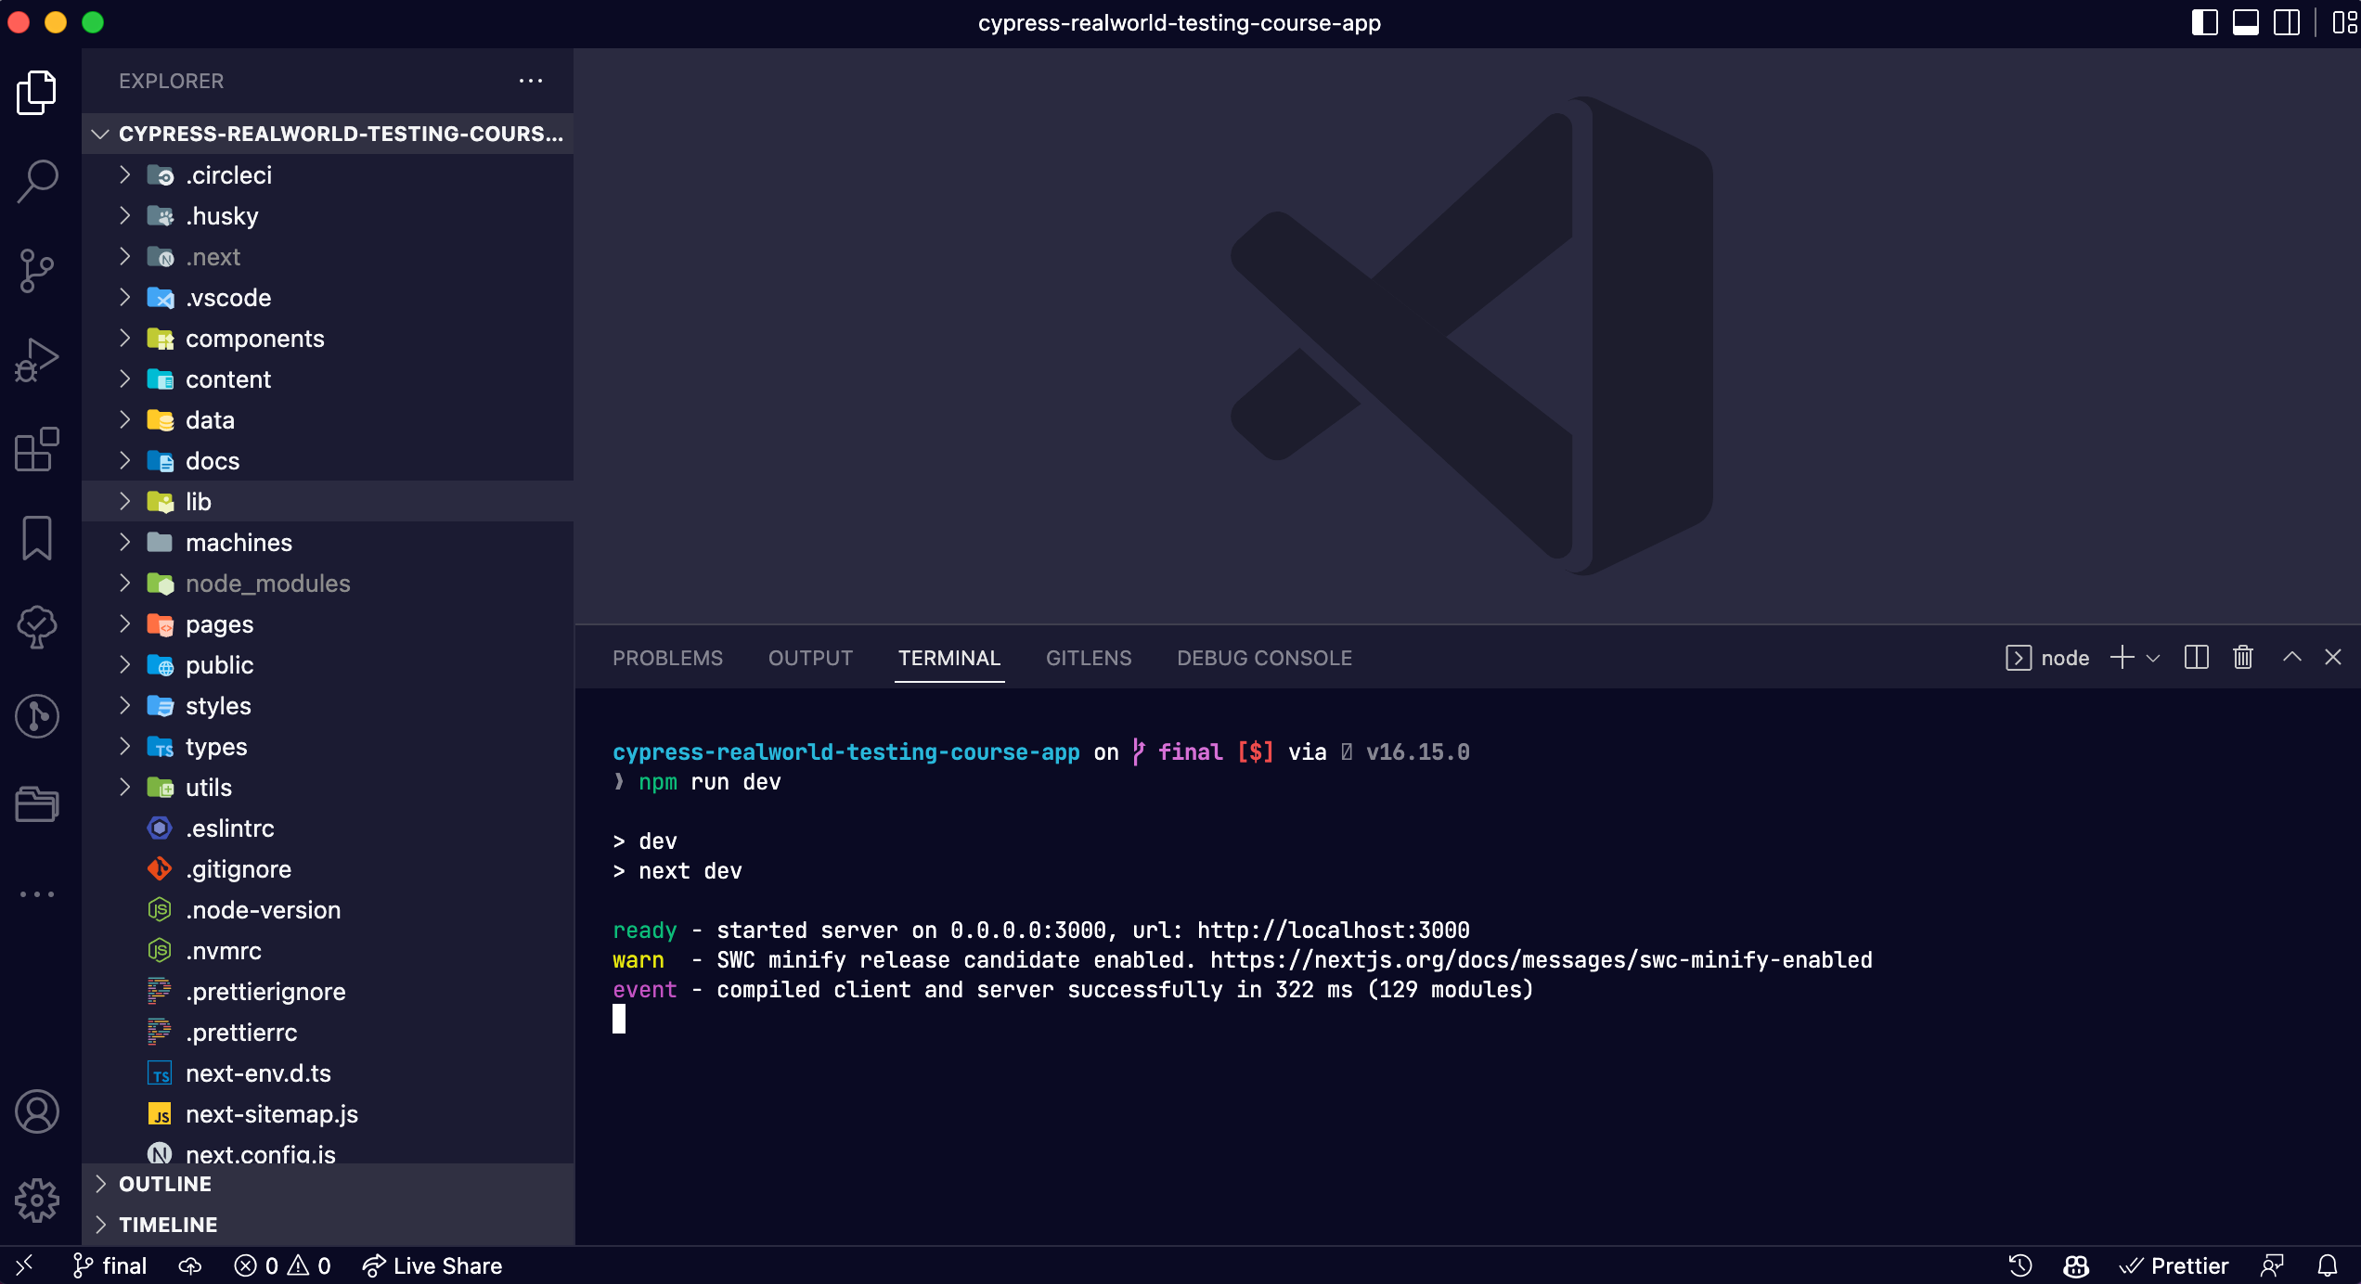Image resolution: width=2361 pixels, height=1284 pixels.
Task: Open the Extensions view
Action: (x=37, y=450)
